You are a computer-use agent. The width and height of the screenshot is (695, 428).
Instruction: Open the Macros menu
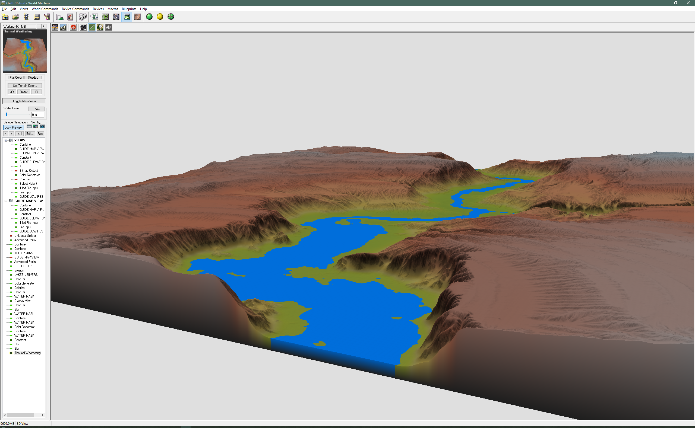[x=112, y=9]
